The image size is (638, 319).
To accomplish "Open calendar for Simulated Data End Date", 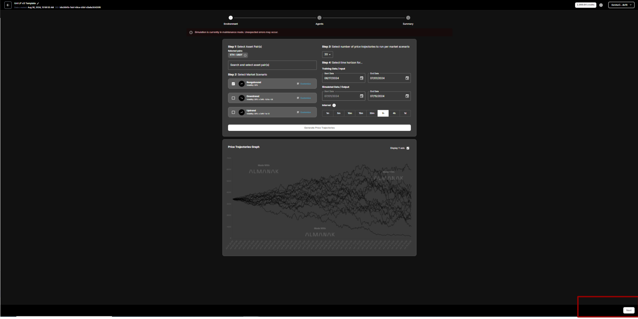I will click(407, 96).
